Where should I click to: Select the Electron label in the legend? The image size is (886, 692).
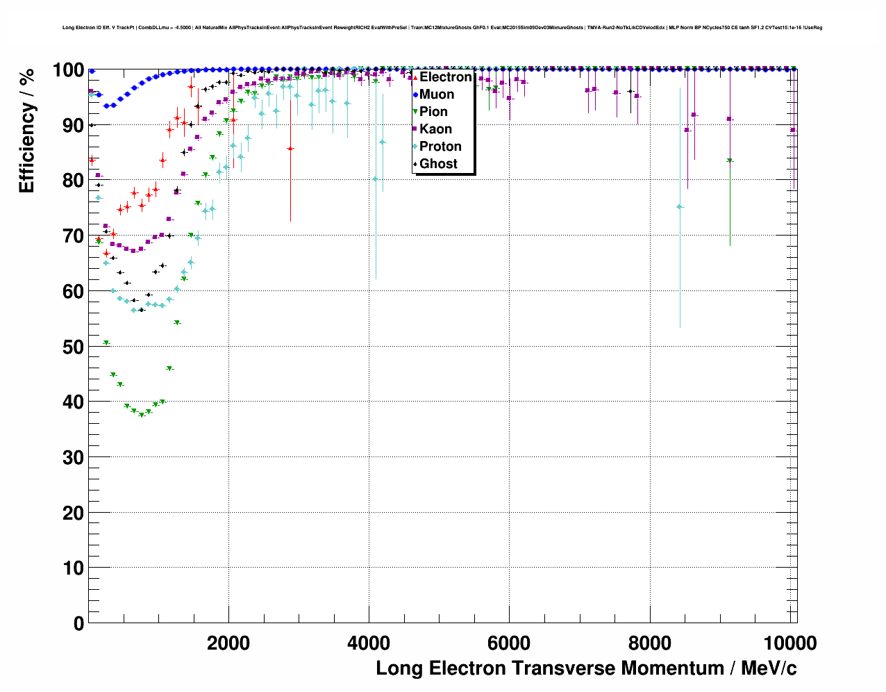click(x=446, y=77)
